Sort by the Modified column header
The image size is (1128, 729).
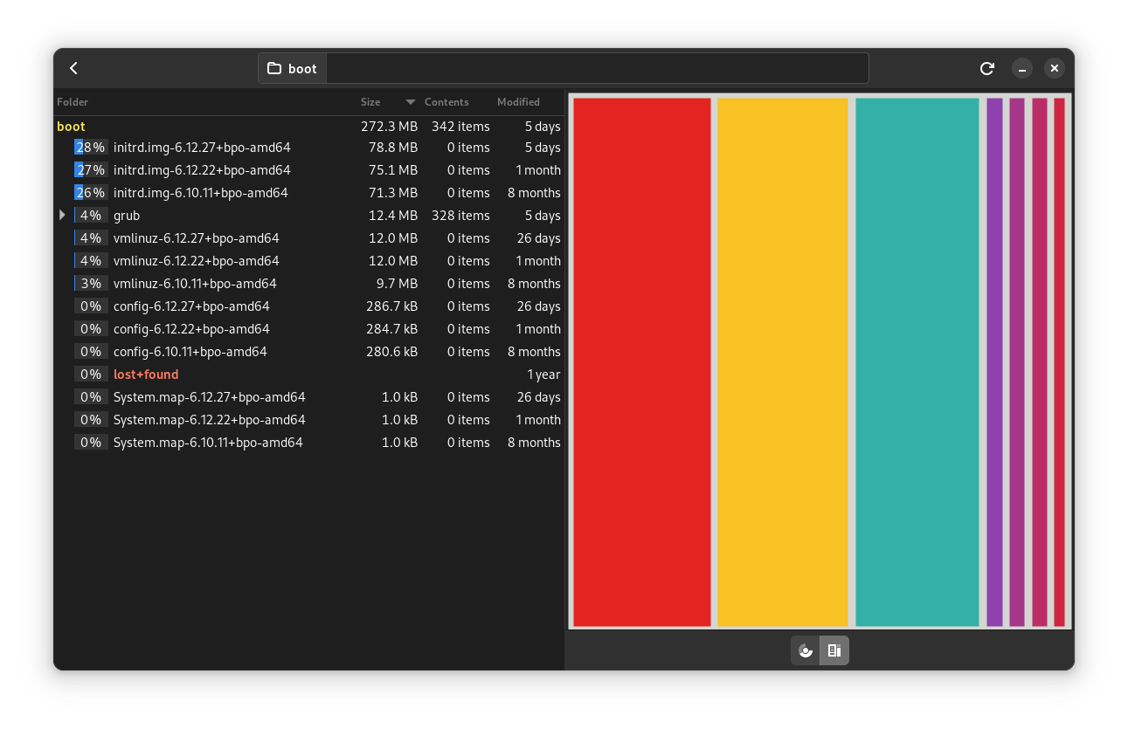tap(517, 102)
